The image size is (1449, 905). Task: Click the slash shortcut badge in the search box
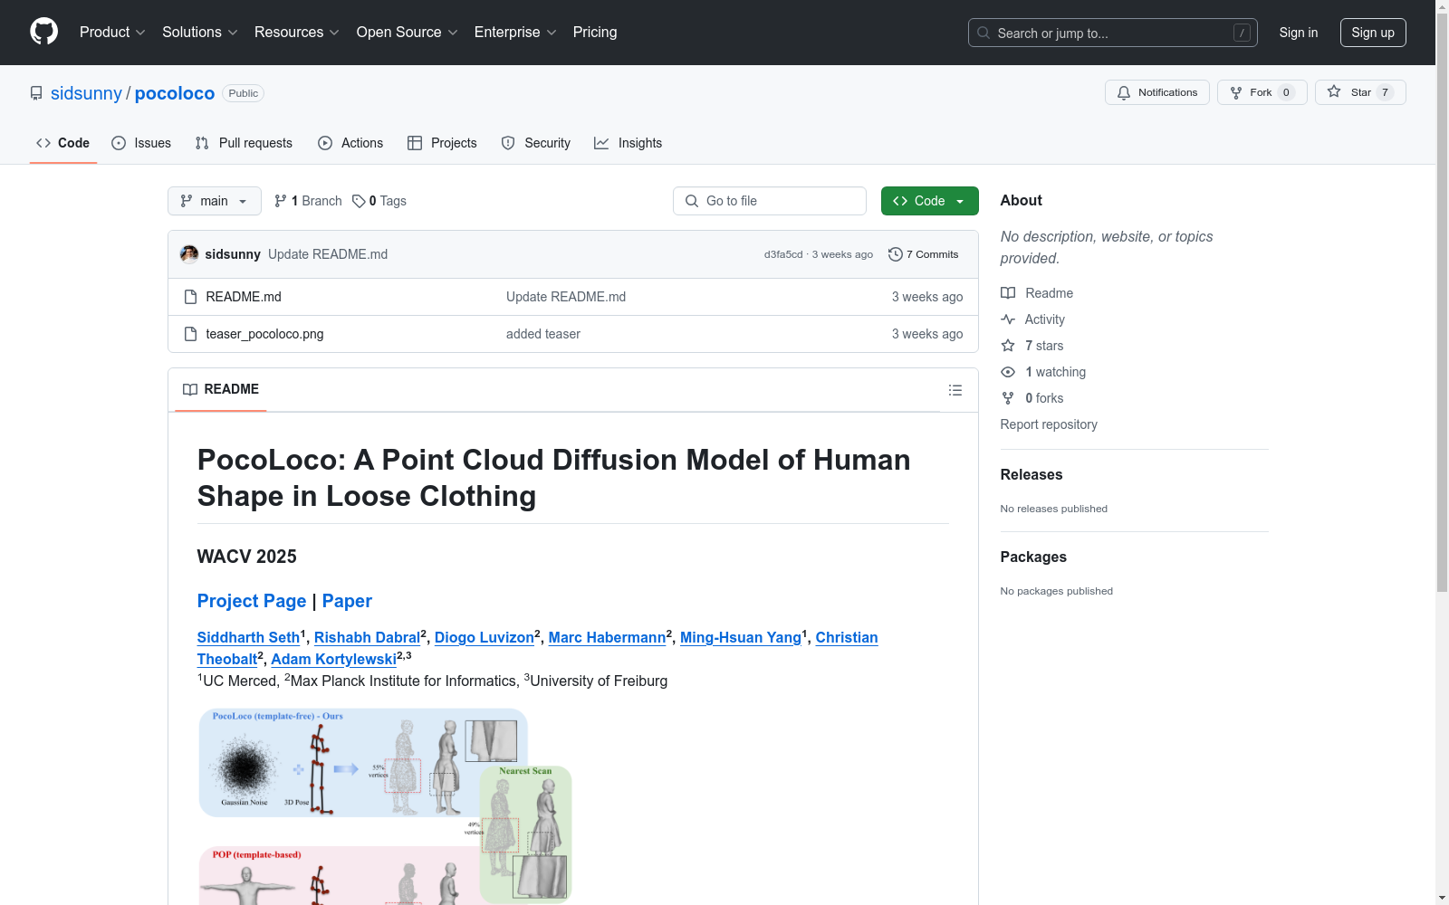coord(1242,33)
